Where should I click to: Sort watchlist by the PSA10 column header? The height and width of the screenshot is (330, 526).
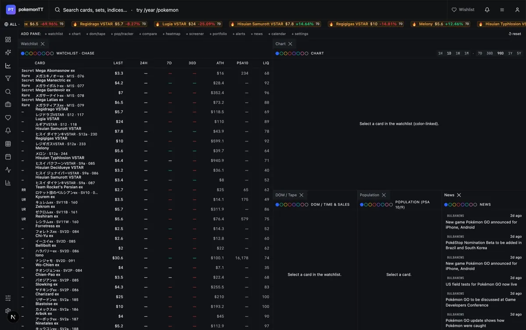click(x=242, y=63)
